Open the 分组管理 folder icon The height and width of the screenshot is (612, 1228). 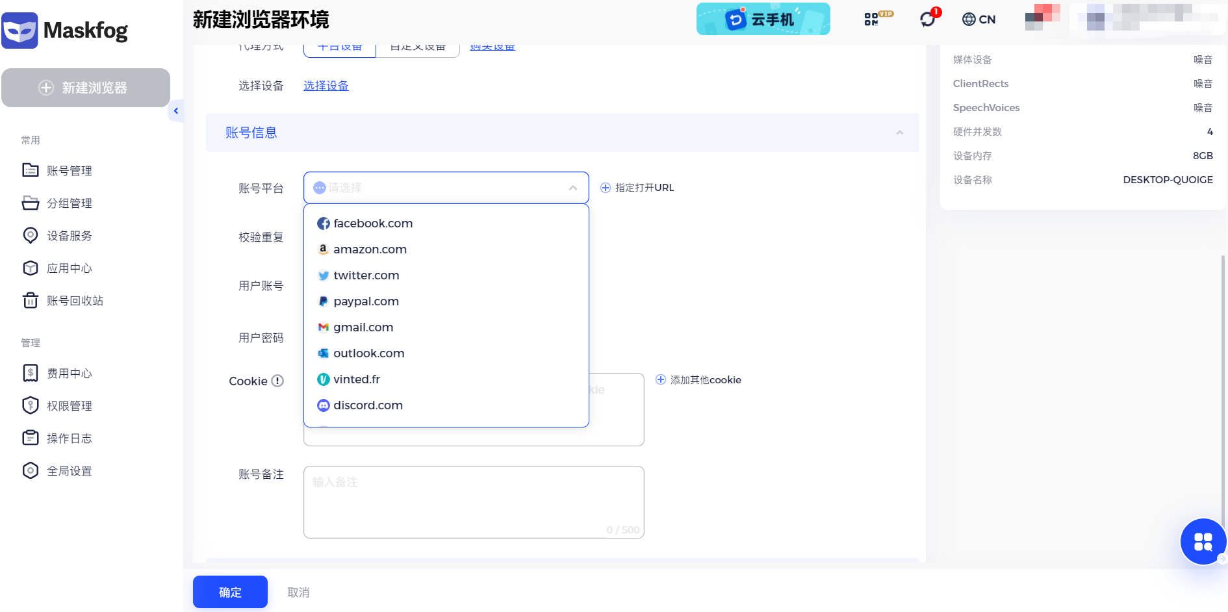pos(31,203)
